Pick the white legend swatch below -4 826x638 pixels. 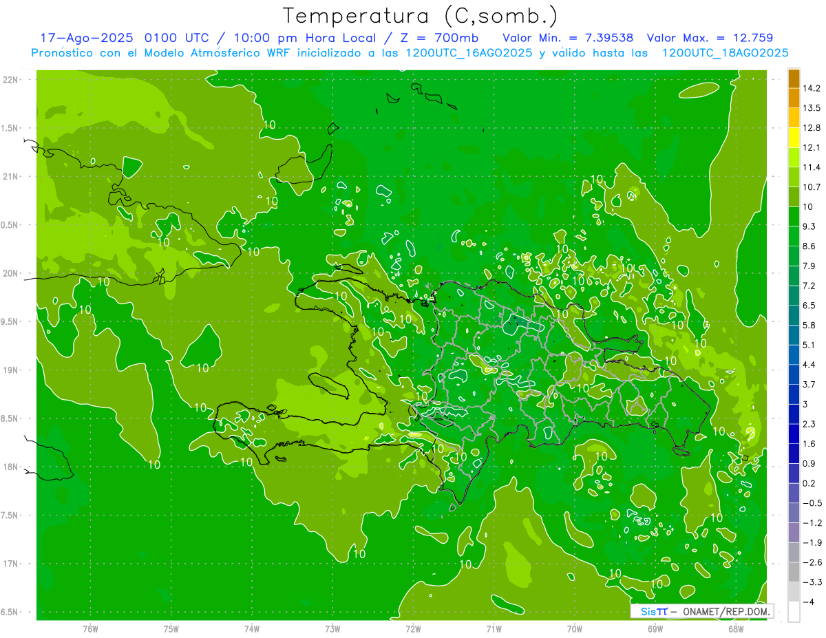click(x=794, y=612)
